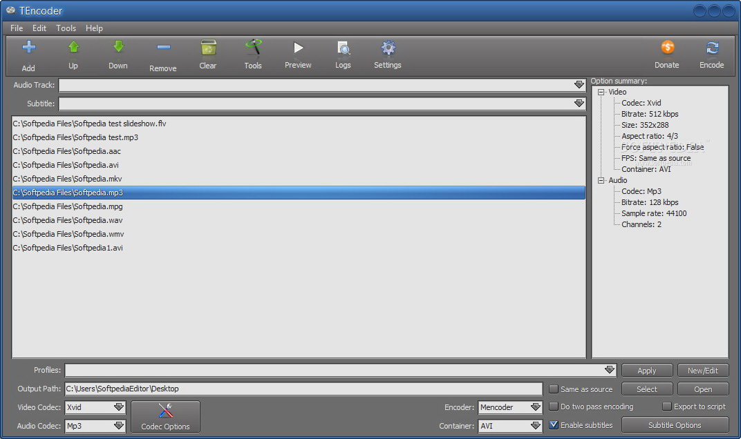The width and height of the screenshot is (741, 439).
Task: Click Force aspect ratio: False item
Action: 663,147
